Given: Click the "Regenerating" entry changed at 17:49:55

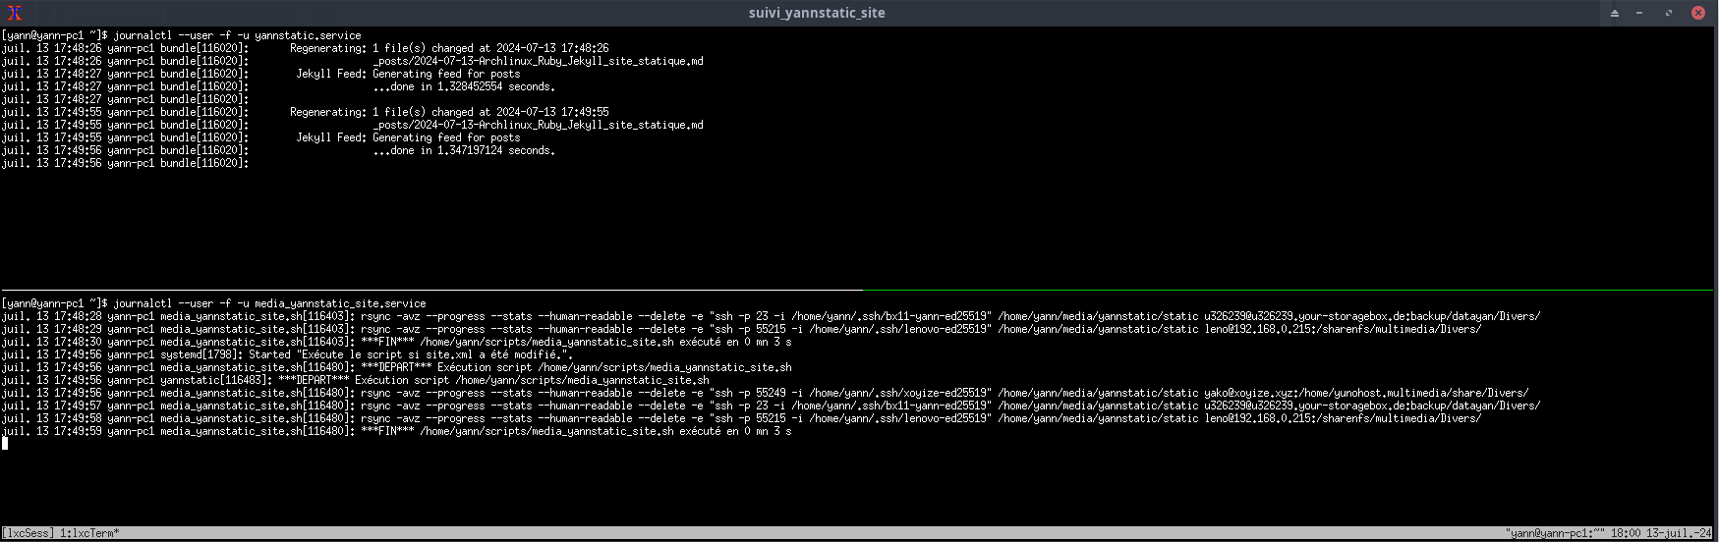Looking at the screenshot, I should pyautogui.click(x=448, y=112).
